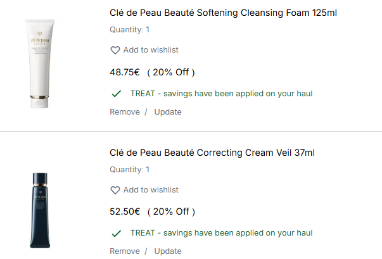
Task: Click the dark Cream Veil tube image
Action: click(40, 210)
